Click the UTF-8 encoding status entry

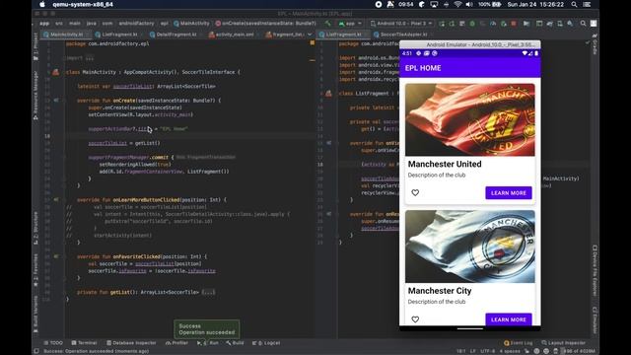click(487, 351)
